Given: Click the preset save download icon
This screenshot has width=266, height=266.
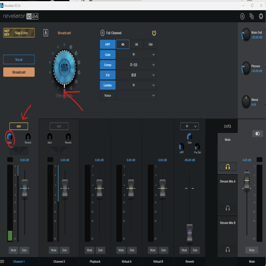Looking at the screenshot, I should [46, 33].
